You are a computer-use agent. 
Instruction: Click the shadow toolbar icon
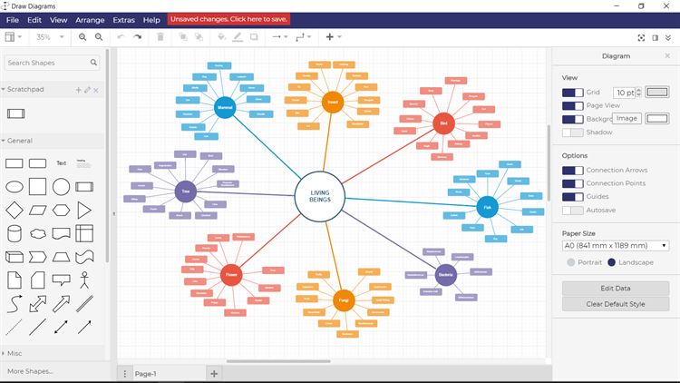coord(254,37)
